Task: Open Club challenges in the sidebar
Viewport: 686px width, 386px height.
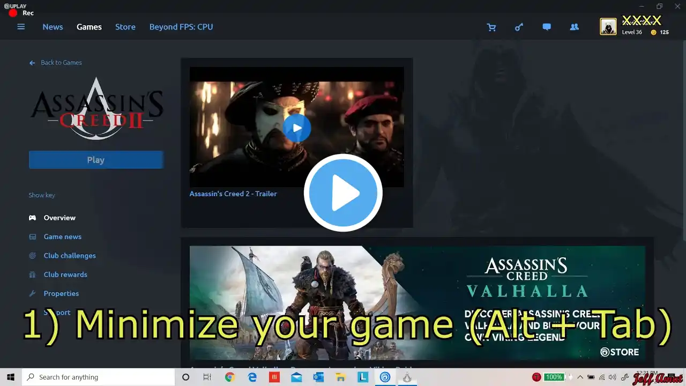Action: (x=70, y=256)
